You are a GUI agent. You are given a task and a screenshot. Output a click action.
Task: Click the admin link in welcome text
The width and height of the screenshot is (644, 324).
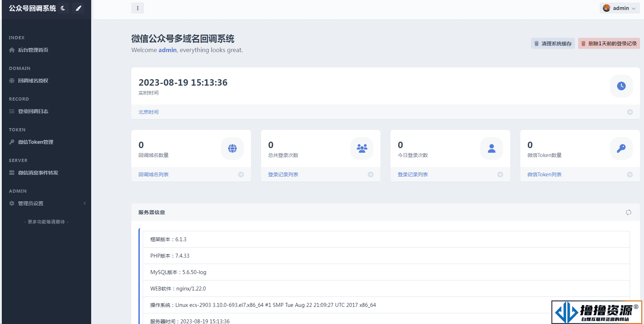tap(167, 50)
